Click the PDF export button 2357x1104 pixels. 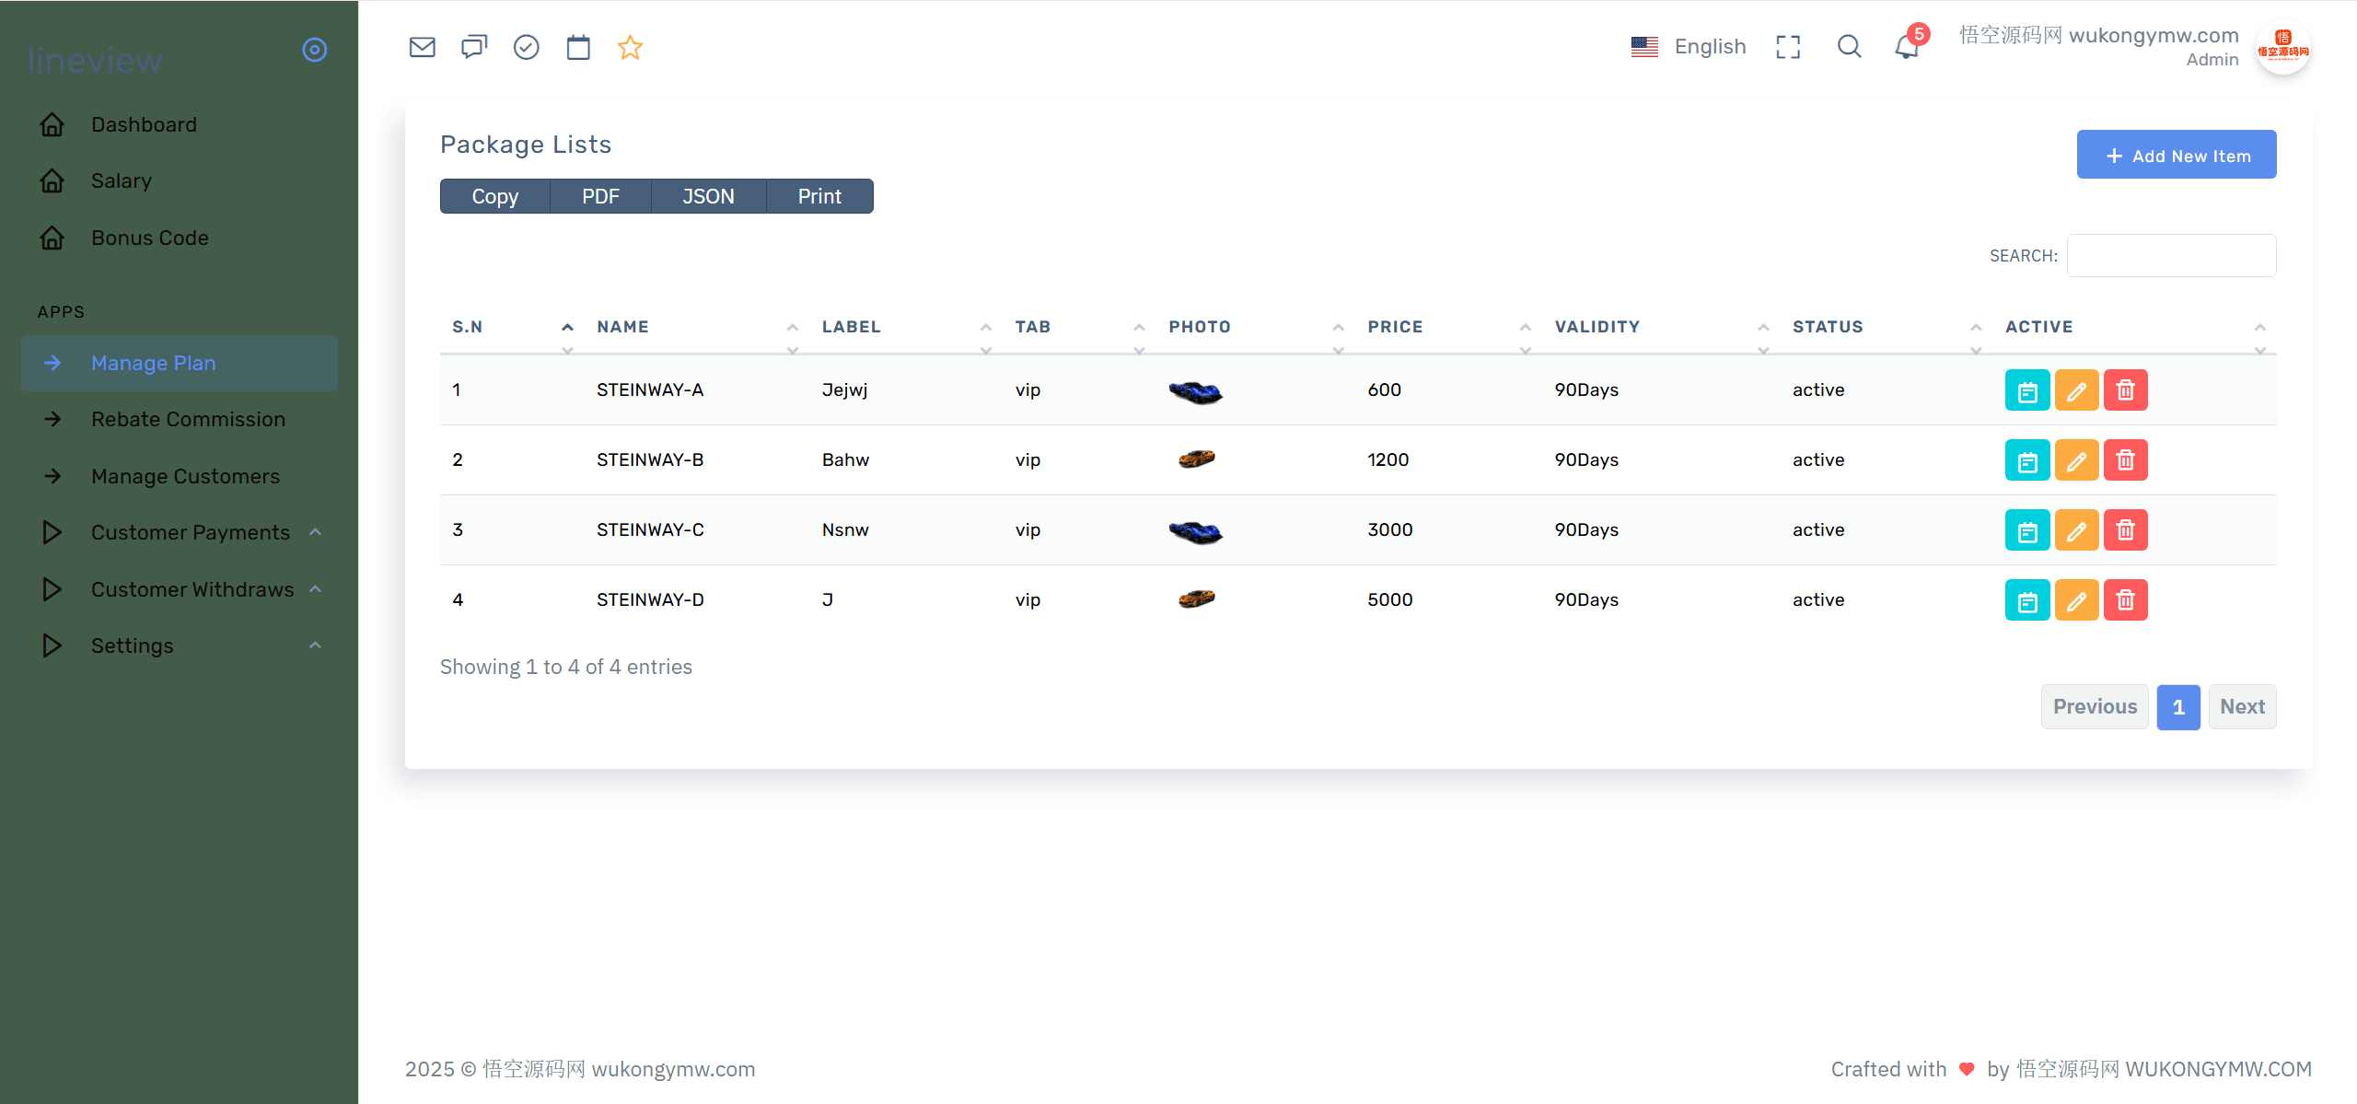(600, 196)
